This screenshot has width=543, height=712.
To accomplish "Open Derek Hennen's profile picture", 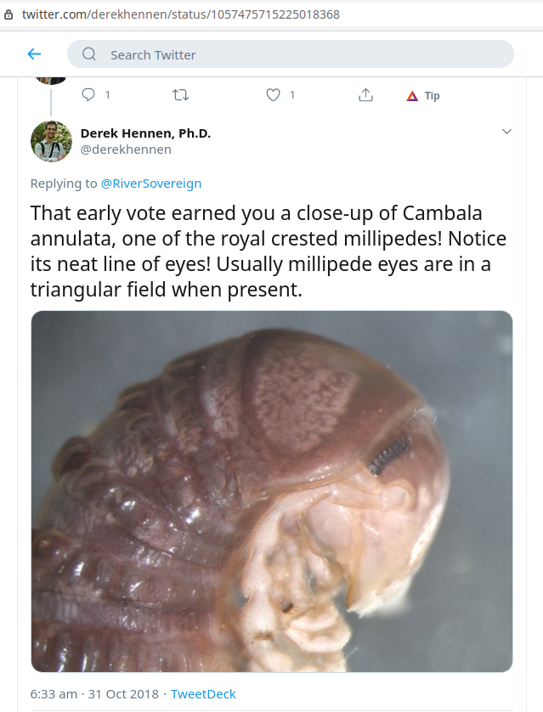I will (51, 141).
